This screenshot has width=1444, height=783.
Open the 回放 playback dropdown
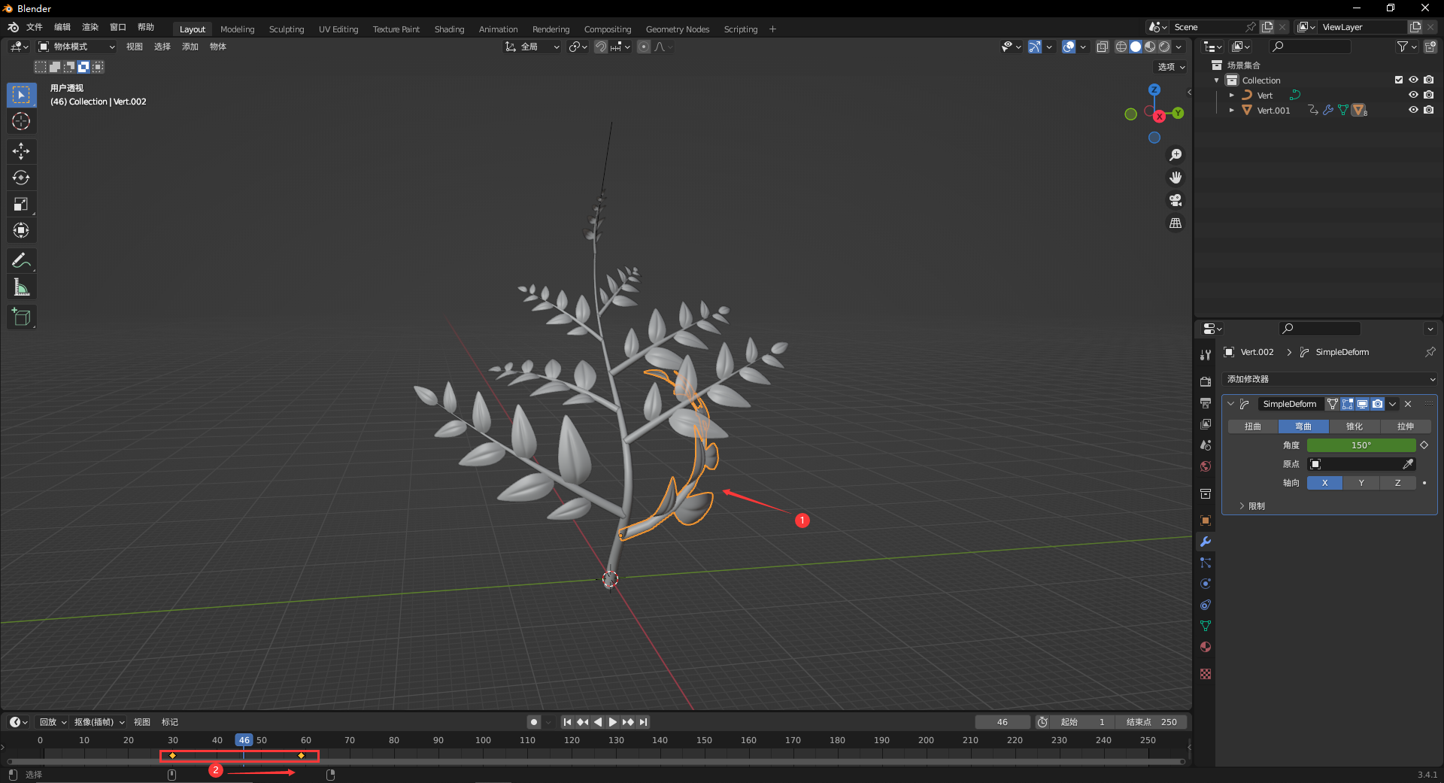click(x=53, y=722)
